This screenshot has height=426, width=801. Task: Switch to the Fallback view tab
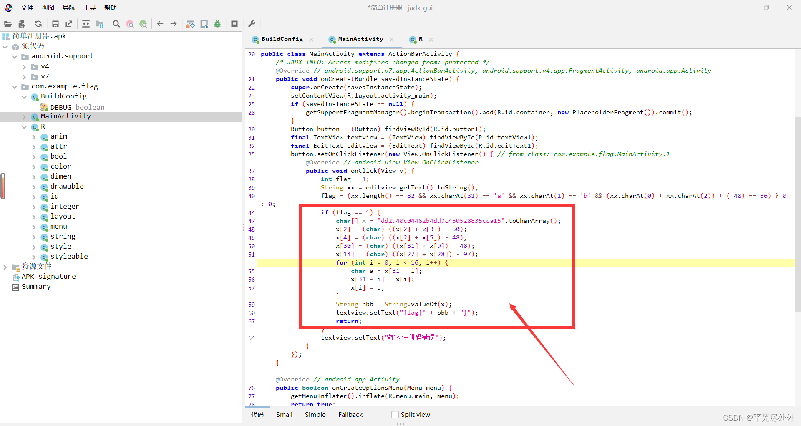350,415
